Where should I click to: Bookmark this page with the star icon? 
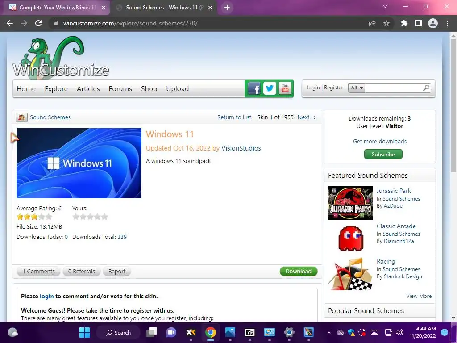[x=386, y=23]
